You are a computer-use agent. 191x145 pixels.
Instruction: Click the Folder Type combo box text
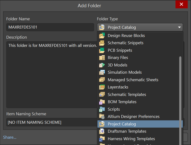(x=122, y=28)
